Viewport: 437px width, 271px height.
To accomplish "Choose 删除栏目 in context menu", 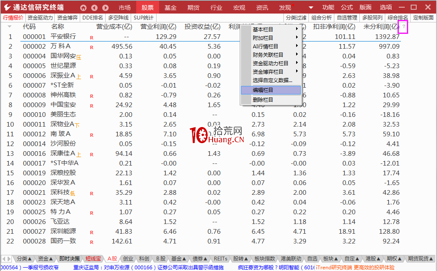I will pos(271,100).
